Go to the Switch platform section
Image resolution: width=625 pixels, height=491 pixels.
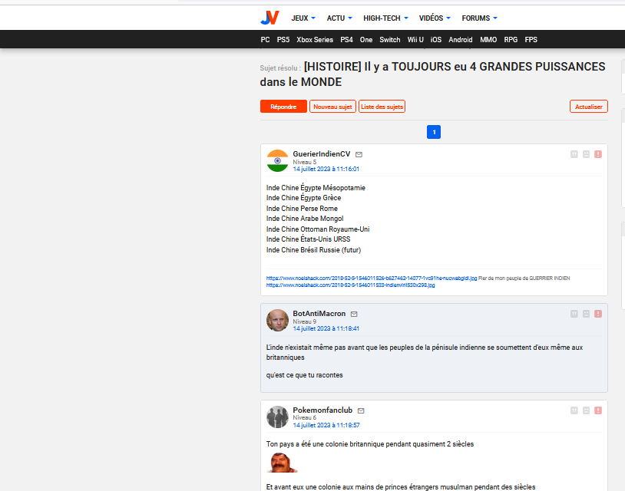click(x=389, y=39)
